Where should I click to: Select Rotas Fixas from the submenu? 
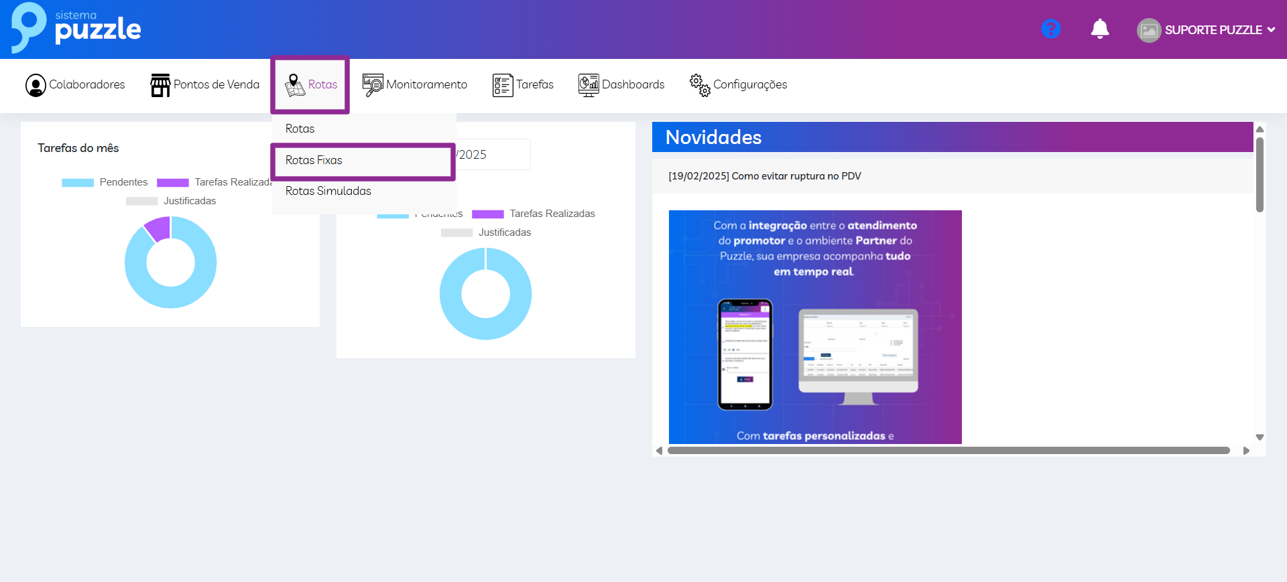tap(314, 160)
